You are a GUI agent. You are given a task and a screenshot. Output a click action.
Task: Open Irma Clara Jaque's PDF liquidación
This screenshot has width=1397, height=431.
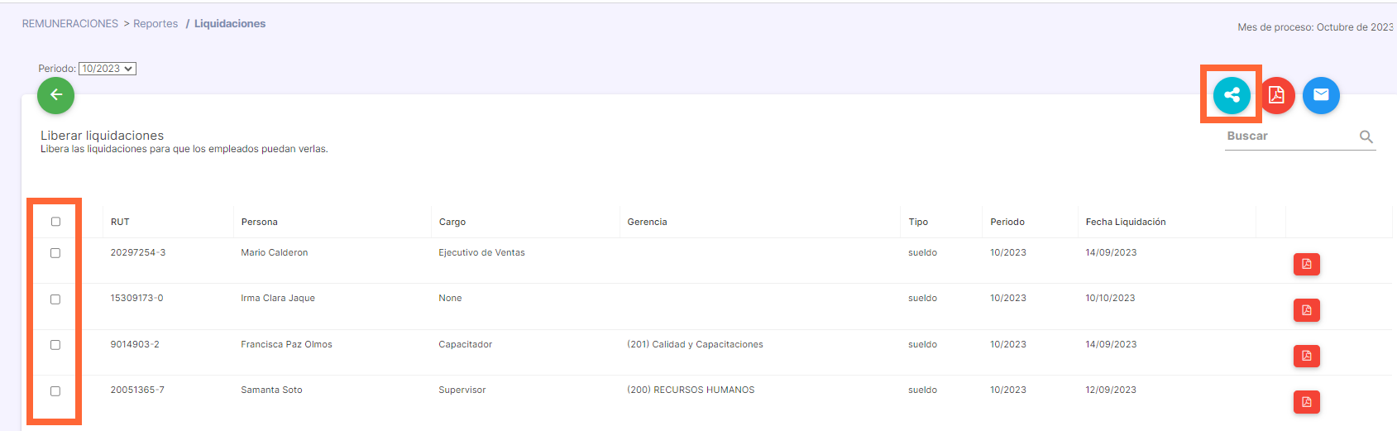1307,310
